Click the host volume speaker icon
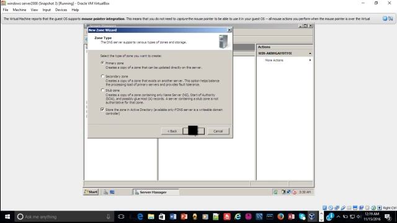This screenshot has width=397, height=223. pos(359,217)
